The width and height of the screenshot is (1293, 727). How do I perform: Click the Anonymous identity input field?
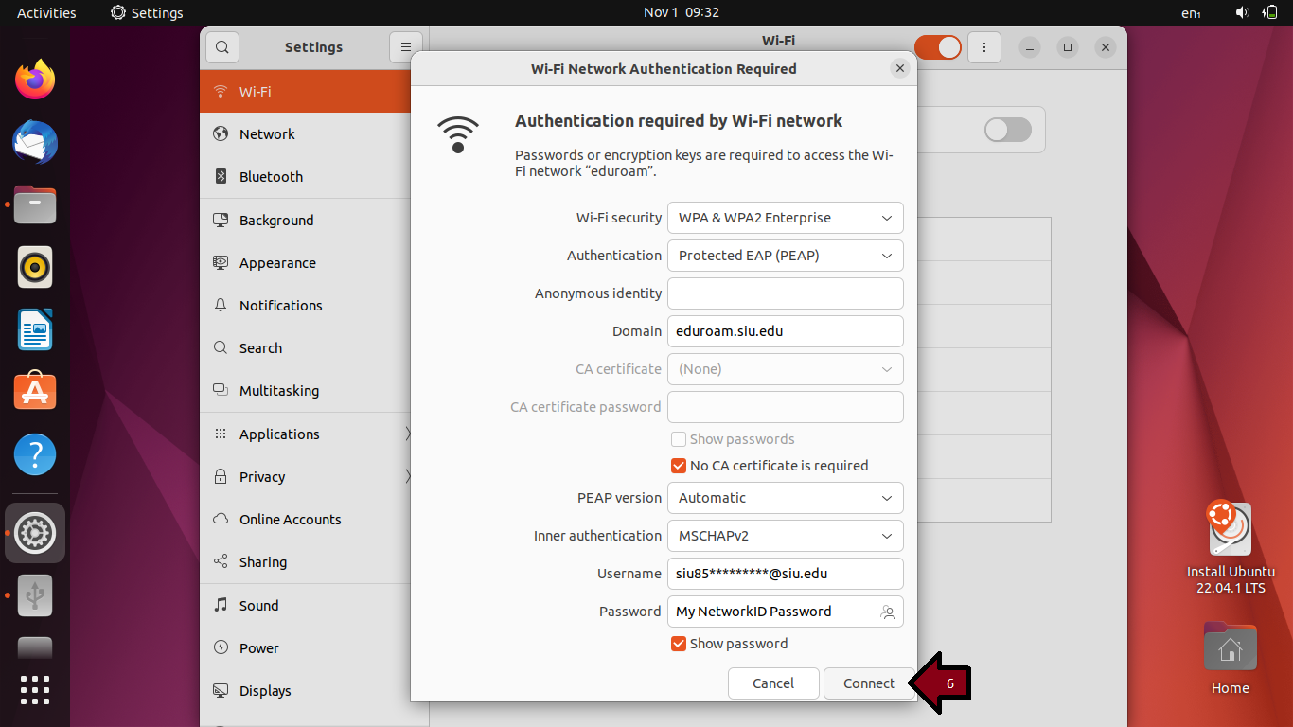(785, 293)
